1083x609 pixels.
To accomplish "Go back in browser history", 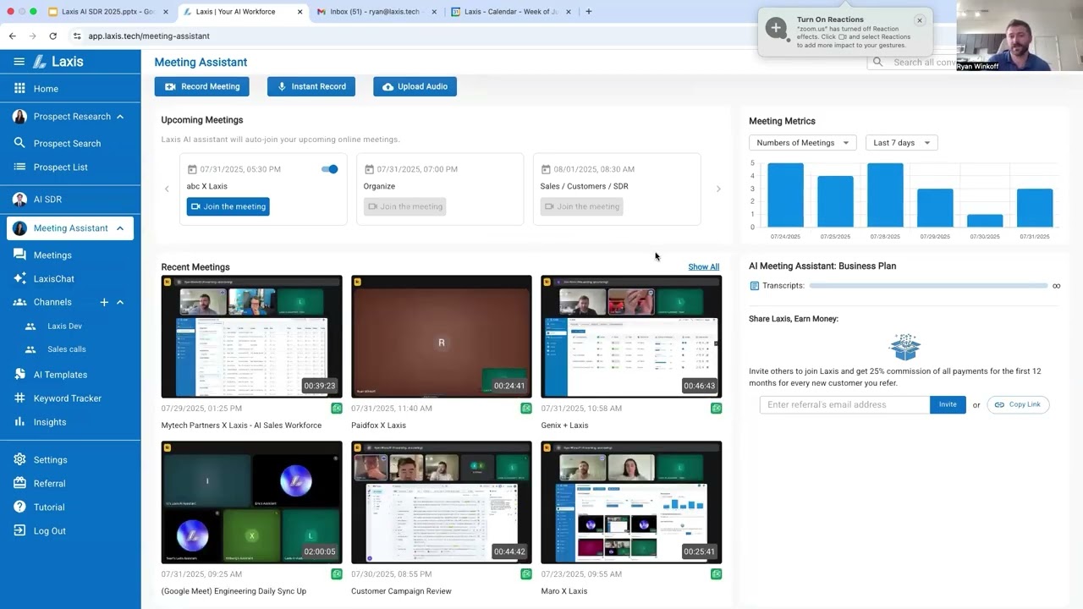I will point(12,36).
